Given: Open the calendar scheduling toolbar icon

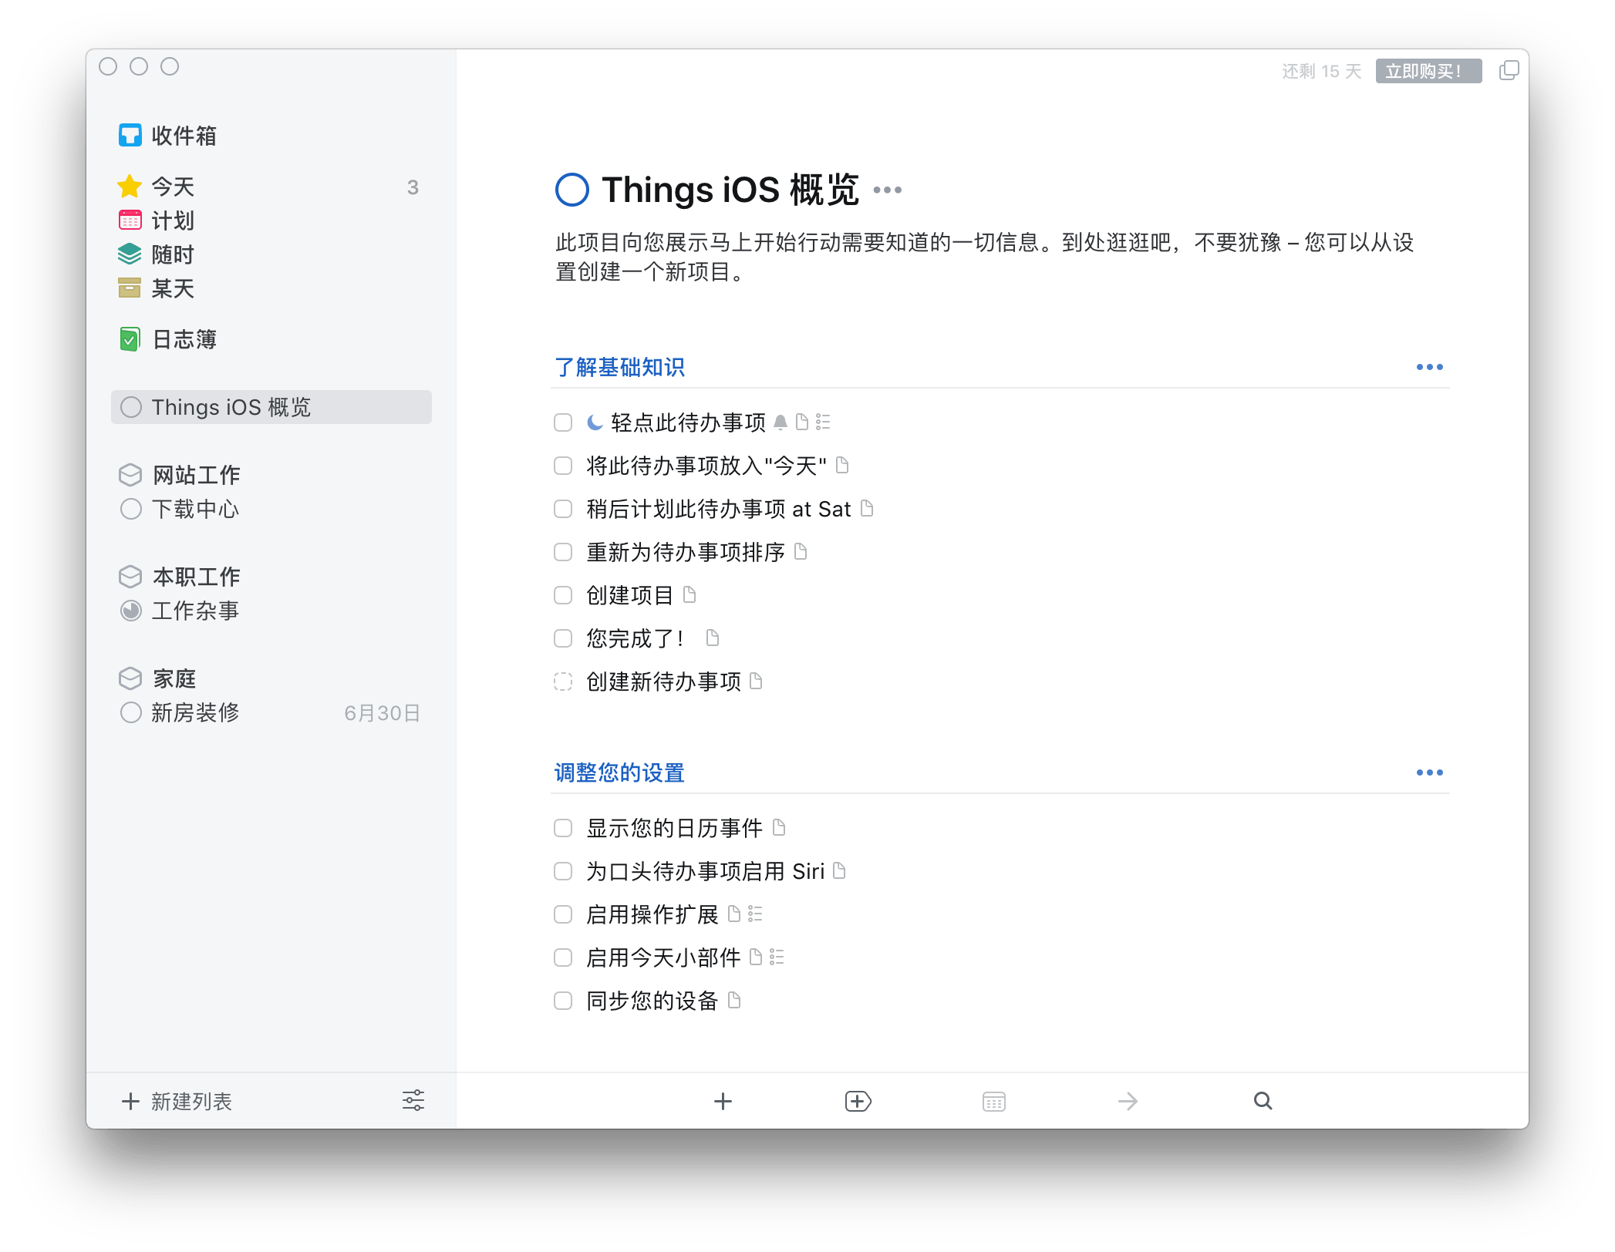Looking at the screenshot, I should 993,1101.
